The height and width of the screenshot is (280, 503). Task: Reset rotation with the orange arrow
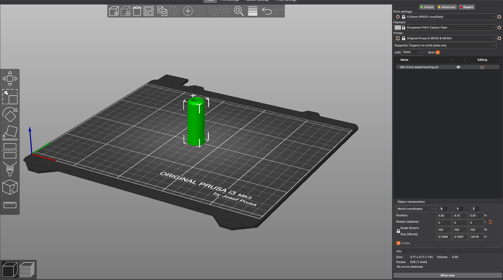490,222
